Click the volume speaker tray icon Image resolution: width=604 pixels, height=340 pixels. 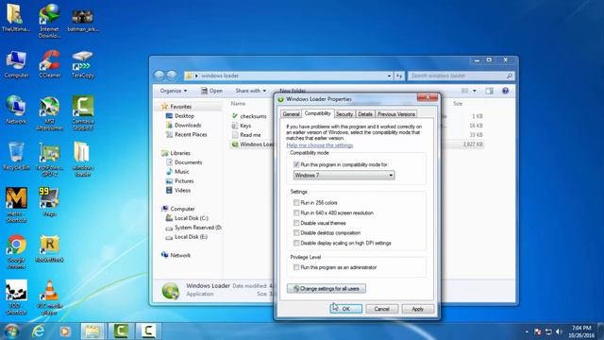[560, 331]
